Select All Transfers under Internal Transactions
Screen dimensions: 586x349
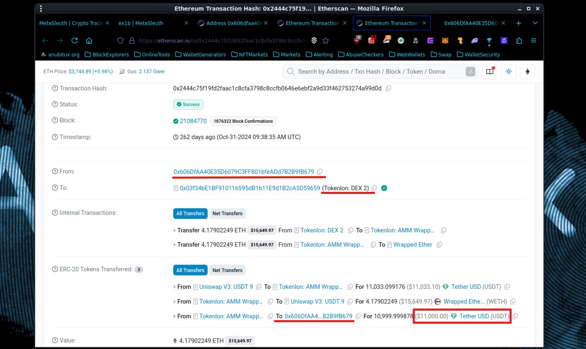pyautogui.click(x=190, y=214)
